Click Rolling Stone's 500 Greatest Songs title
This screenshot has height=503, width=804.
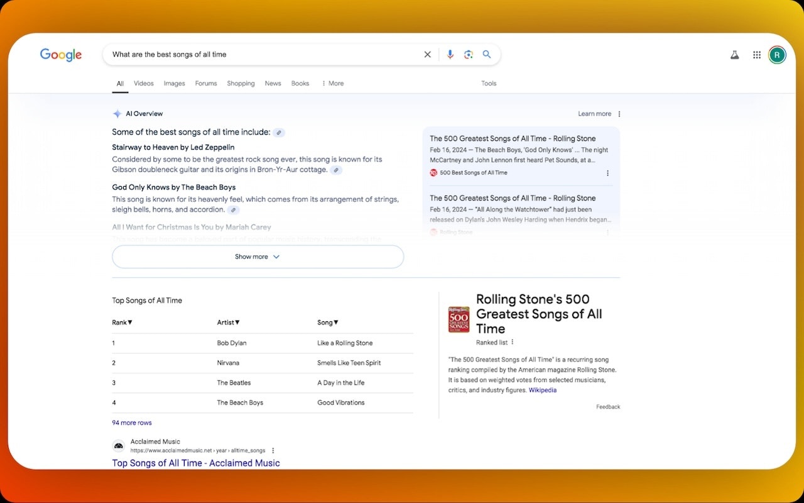coord(539,314)
